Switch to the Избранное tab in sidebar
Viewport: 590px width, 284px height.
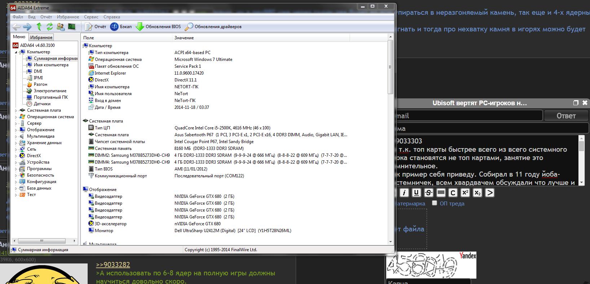(x=41, y=37)
